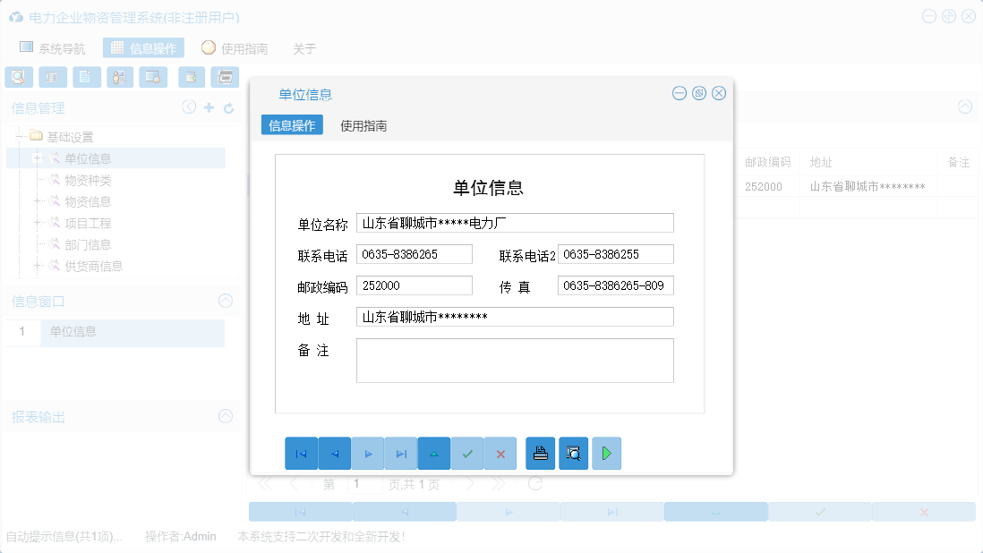The height and width of the screenshot is (553, 983).
Task: Go to the previous record navigation button
Action: point(335,453)
